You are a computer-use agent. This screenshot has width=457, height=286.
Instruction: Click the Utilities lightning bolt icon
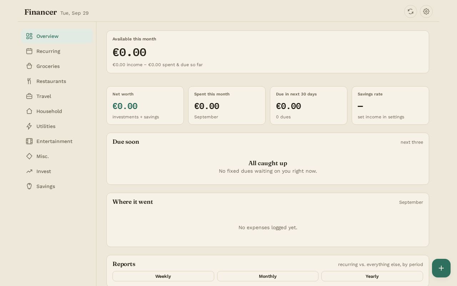click(29, 126)
